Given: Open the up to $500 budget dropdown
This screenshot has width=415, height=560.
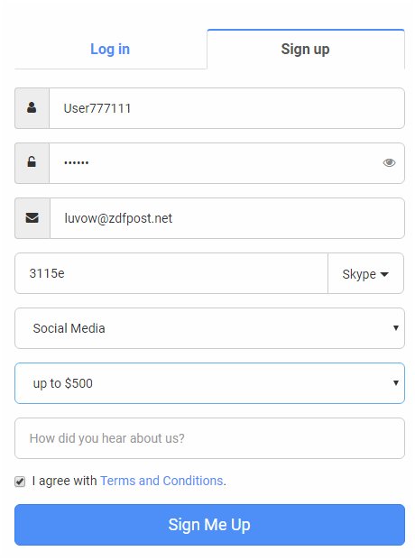Looking at the screenshot, I should point(209,383).
